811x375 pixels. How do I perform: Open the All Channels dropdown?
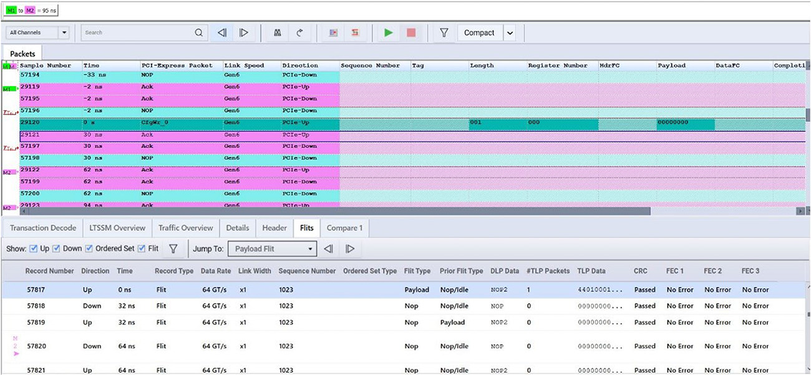click(38, 33)
